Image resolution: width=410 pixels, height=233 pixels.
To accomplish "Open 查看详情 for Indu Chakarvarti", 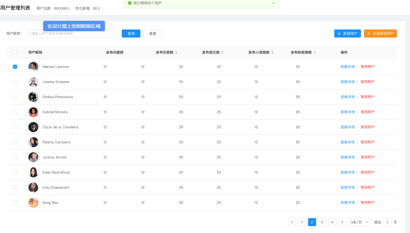I will (348, 187).
